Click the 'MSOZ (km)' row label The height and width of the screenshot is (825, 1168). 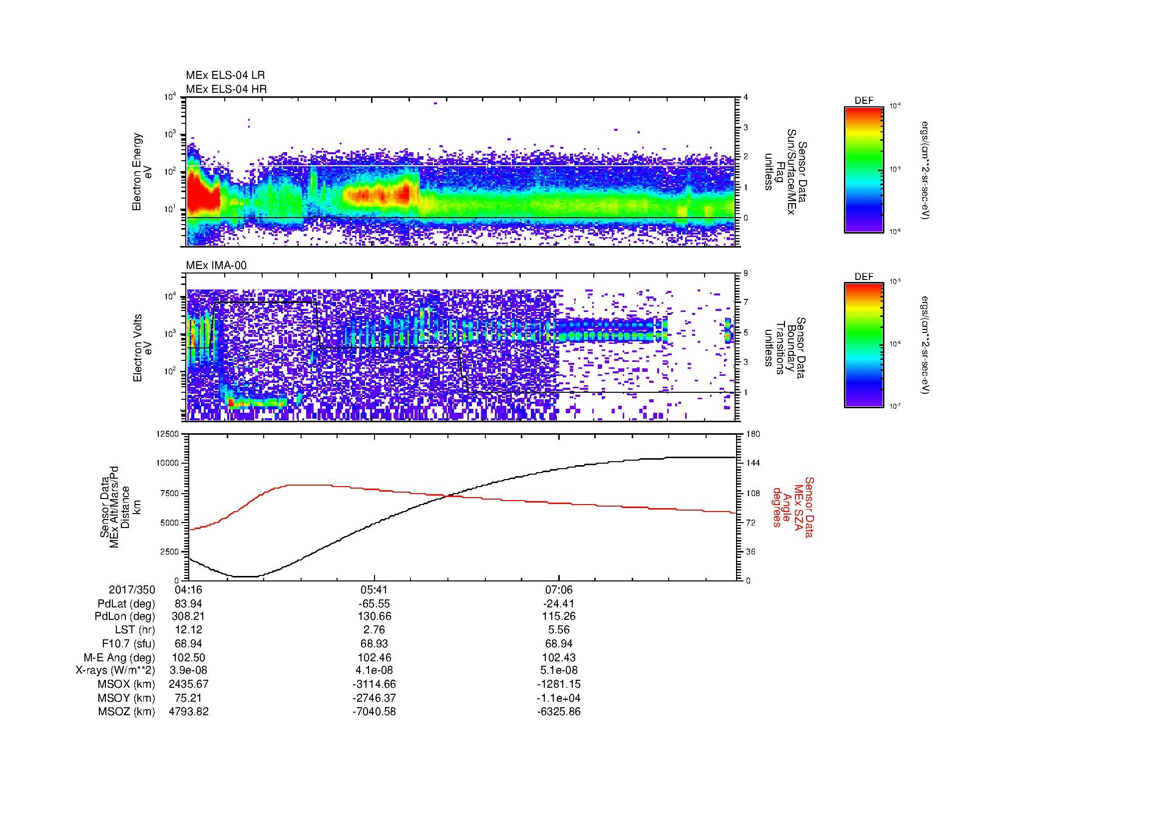coord(127,712)
